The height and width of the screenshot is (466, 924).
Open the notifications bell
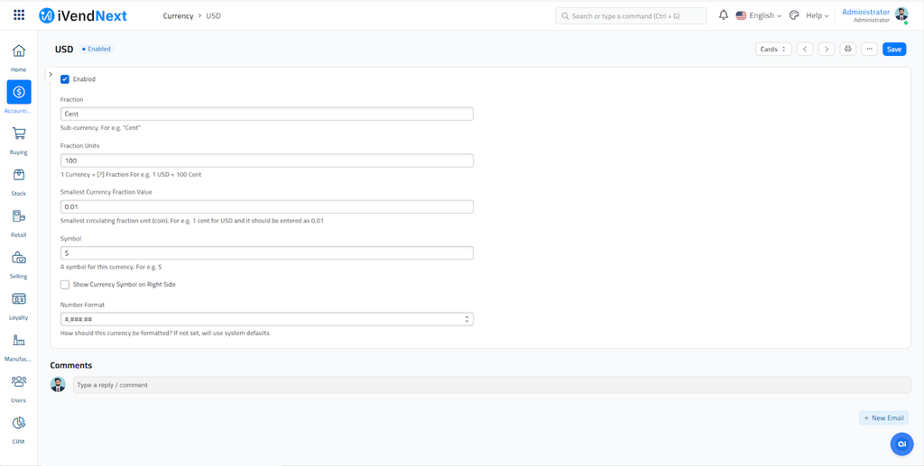(x=723, y=15)
